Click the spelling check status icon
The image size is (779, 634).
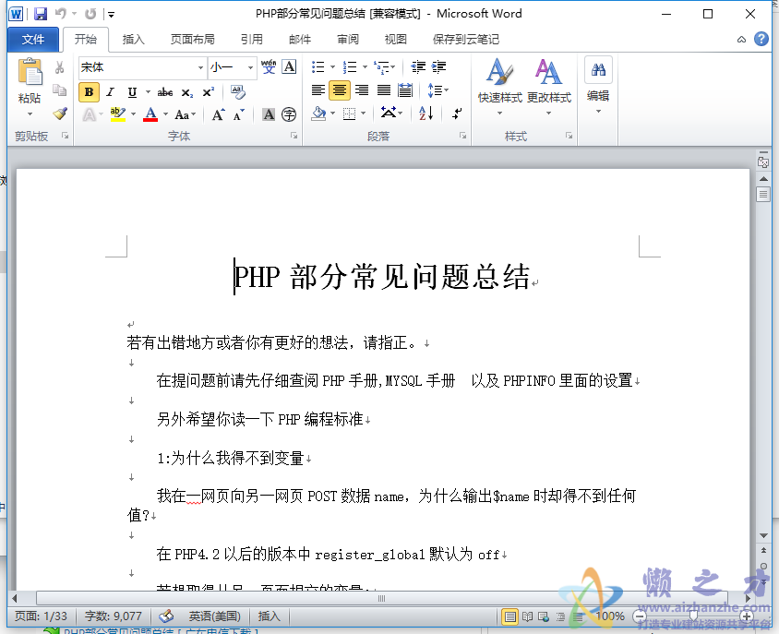point(166,616)
